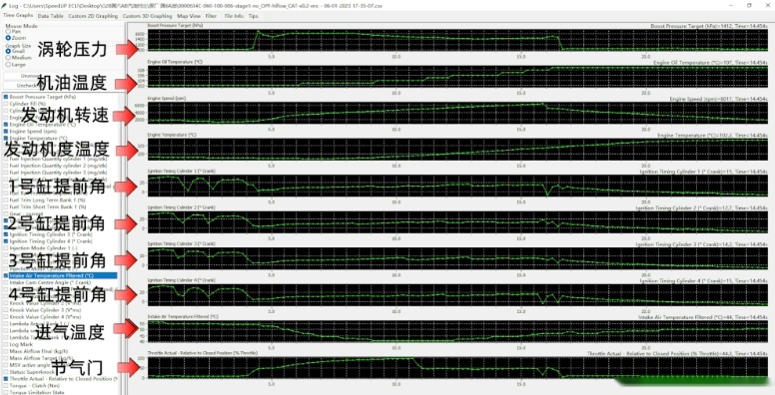Uncheck Boost Pressure Target (hPa) checkbox
The height and width of the screenshot is (395, 775).
6,97
